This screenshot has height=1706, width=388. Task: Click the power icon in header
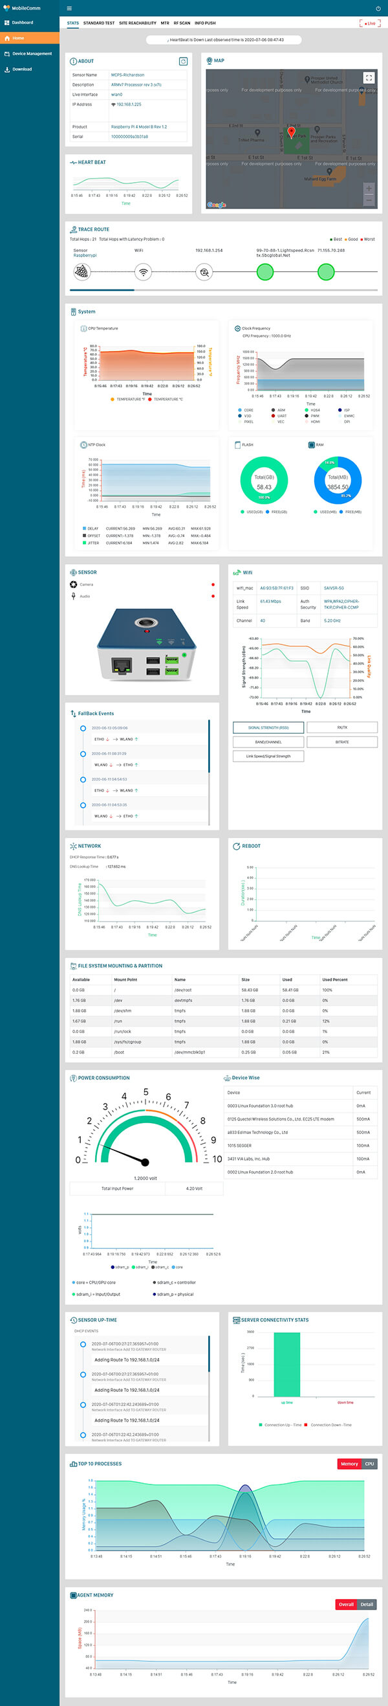coord(378,8)
